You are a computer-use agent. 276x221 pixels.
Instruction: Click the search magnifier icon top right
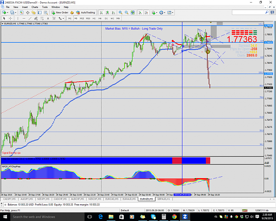(267, 12)
